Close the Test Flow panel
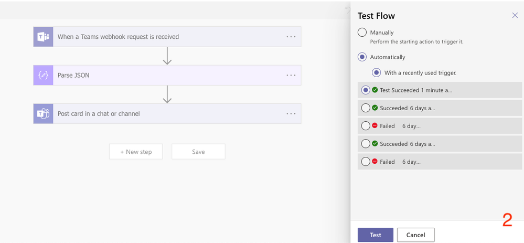The image size is (524, 243). coord(515,16)
